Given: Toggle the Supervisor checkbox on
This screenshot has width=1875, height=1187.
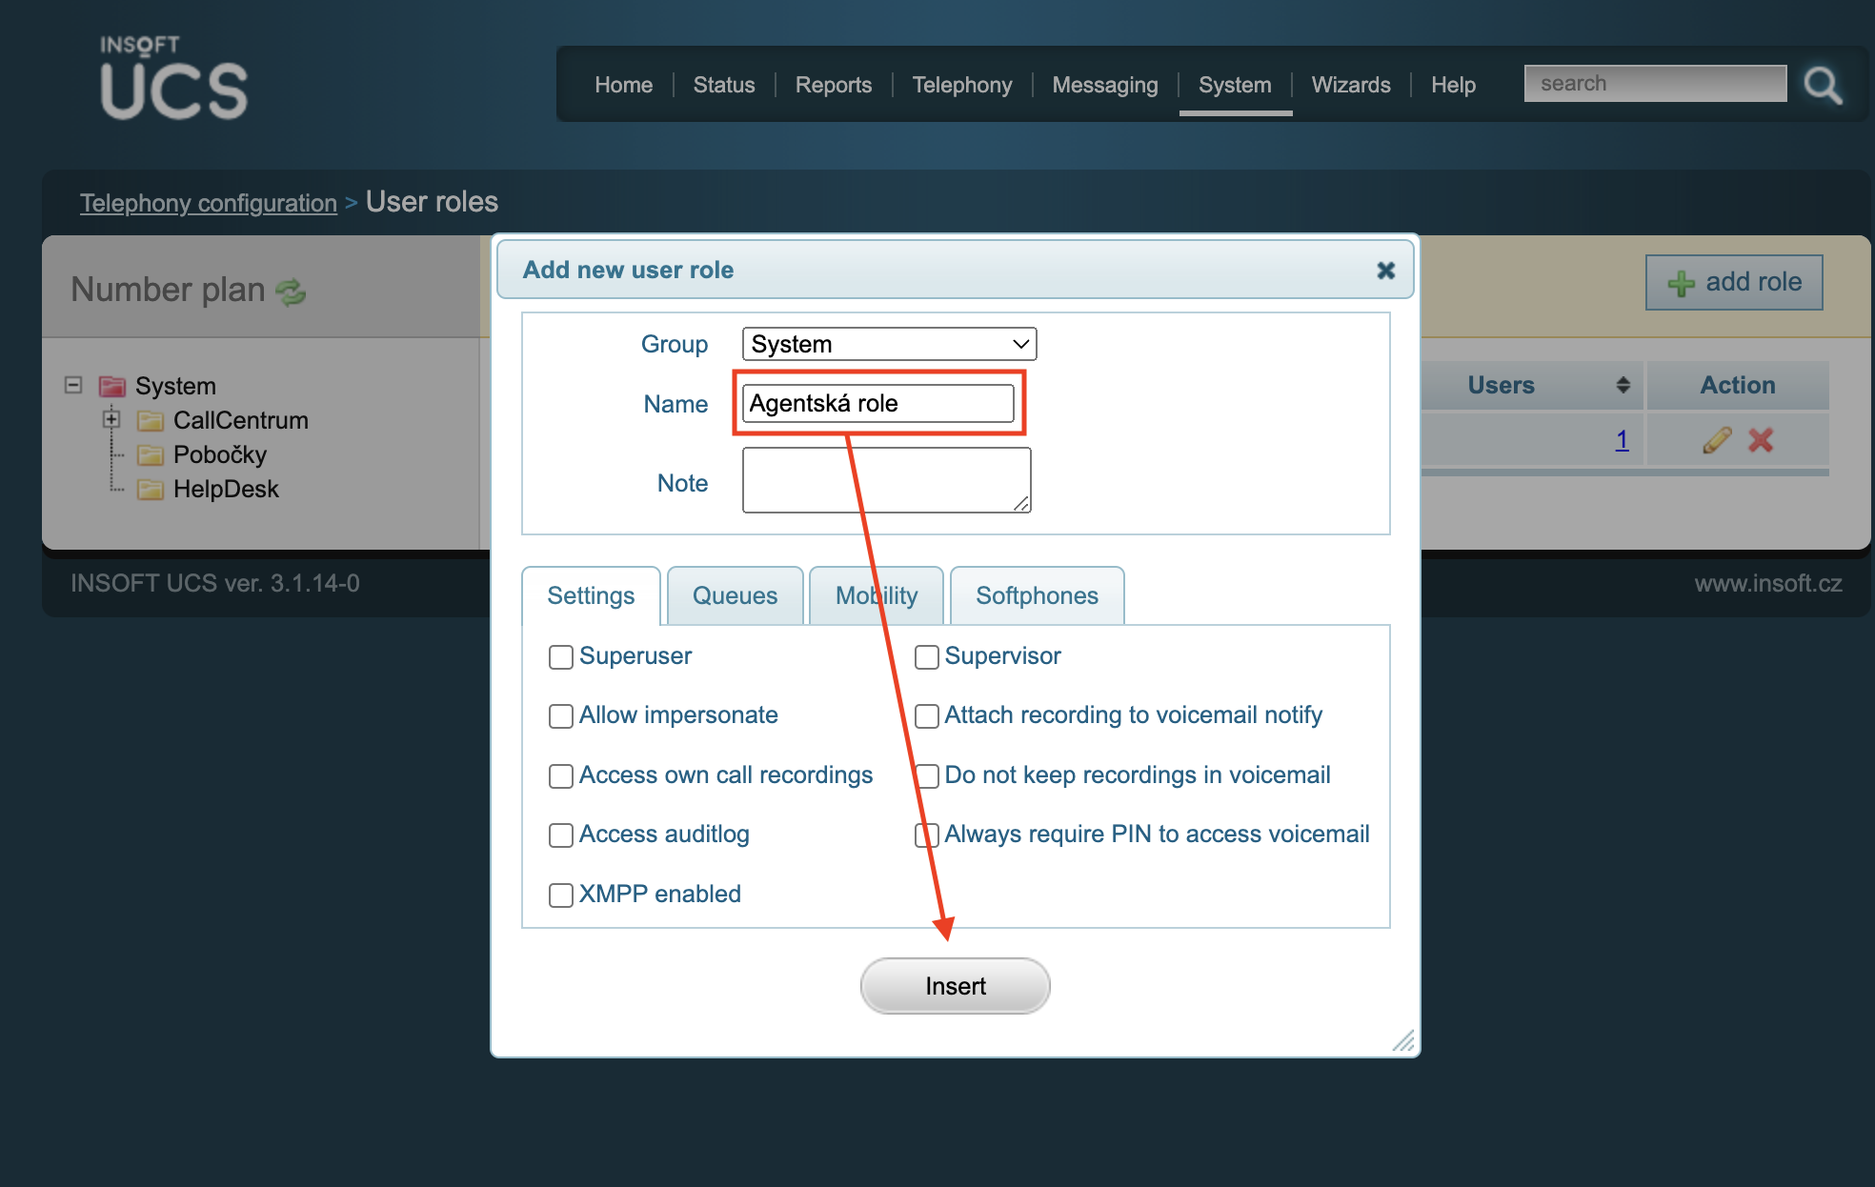Looking at the screenshot, I should click(x=925, y=655).
